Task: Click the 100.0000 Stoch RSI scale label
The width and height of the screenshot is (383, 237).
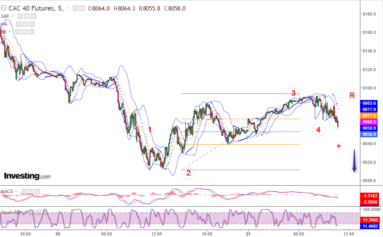Action: (x=371, y=209)
